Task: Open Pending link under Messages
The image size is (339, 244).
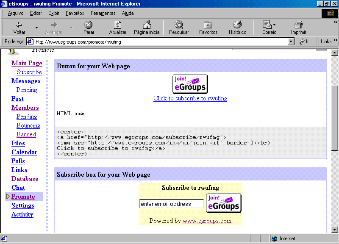Action: (x=27, y=90)
